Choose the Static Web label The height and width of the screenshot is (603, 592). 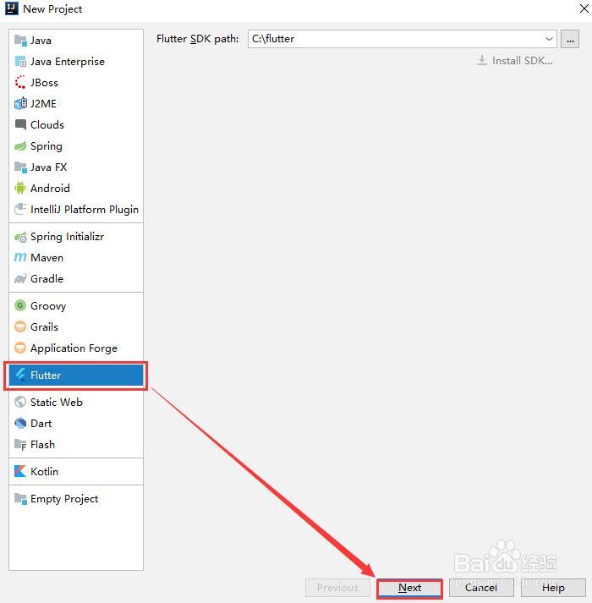tap(57, 403)
